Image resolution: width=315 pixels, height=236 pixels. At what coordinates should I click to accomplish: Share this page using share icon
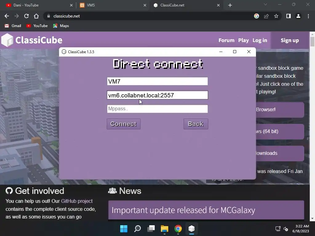[266, 16]
